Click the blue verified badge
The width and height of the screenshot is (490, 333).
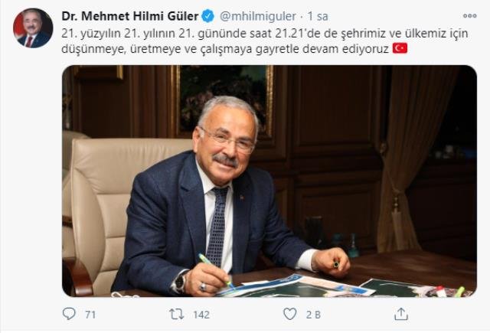point(207,16)
